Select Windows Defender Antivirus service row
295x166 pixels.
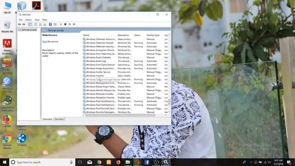[125, 39]
